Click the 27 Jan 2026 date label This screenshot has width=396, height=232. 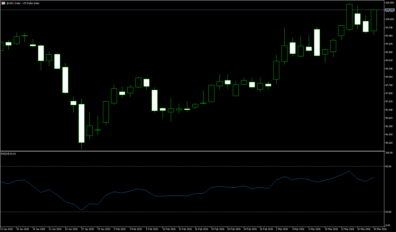pos(88,229)
